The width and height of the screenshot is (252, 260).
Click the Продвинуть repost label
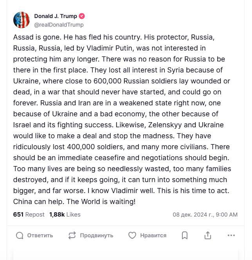pos(97,235)
